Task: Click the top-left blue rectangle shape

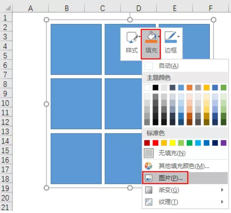Action: coord(76,49)
